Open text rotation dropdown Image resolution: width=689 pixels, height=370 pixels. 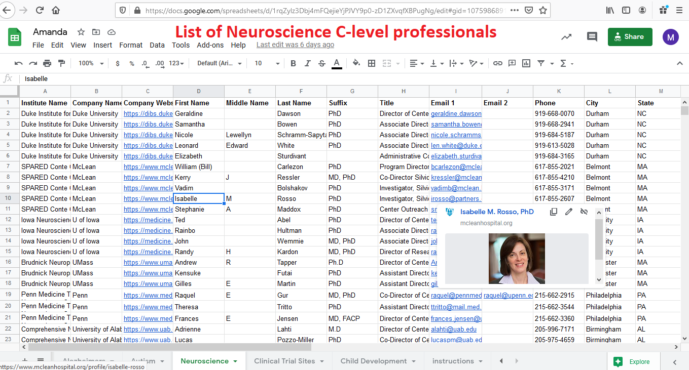coord(476,63)
